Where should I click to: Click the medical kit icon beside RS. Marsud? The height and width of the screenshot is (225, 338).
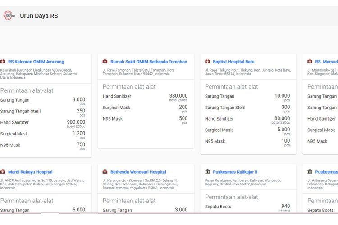point(310,62)
